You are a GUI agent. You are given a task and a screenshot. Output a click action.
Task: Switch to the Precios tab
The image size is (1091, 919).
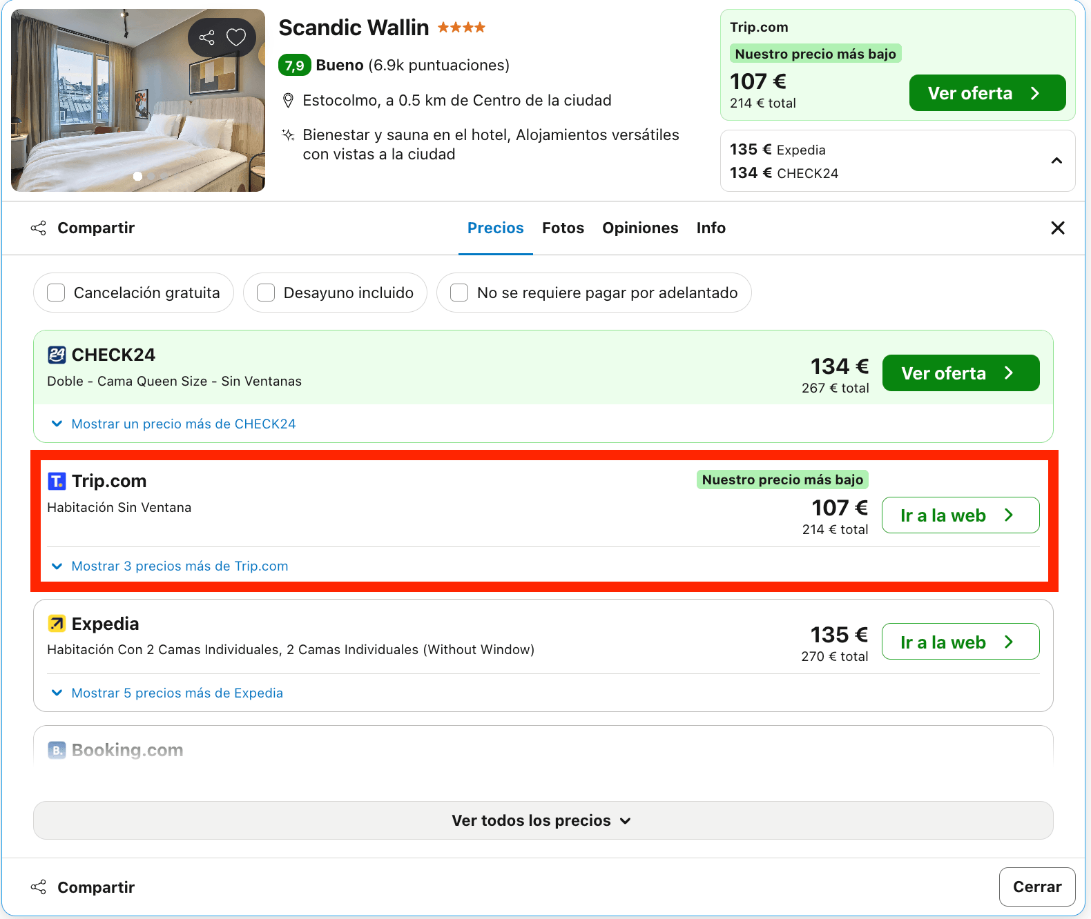tap(496, 228)
